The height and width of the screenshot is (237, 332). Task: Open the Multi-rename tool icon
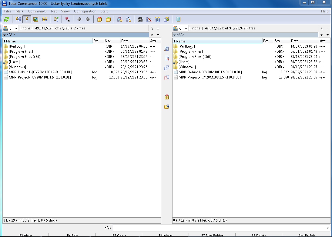point(149,19)
